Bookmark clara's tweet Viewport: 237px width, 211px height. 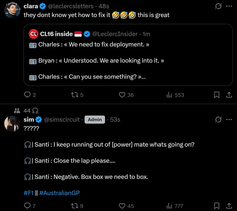[x=217, y=95]
